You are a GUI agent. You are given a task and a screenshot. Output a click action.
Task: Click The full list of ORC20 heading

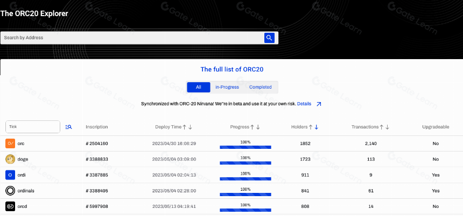click(x=232, y=69)
